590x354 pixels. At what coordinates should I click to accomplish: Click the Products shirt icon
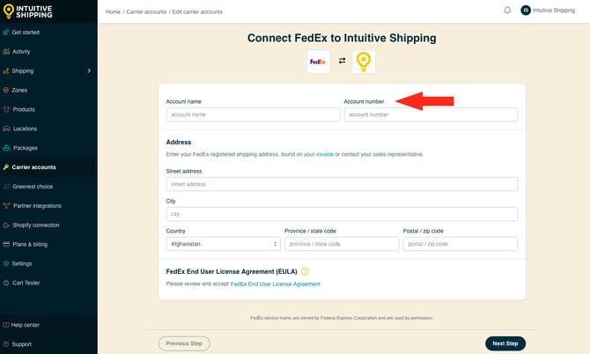6,109
